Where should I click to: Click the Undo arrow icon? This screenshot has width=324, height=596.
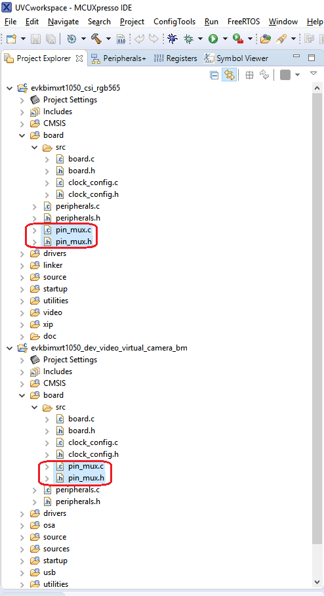pyautogui.click(x=140, y=38)
